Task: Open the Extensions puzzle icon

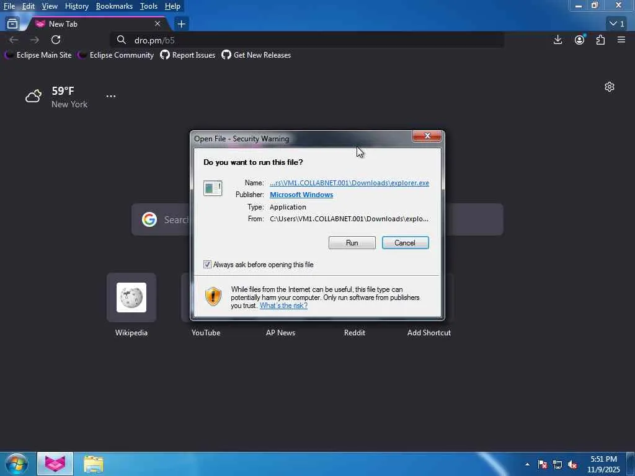Action: (600, 40)
